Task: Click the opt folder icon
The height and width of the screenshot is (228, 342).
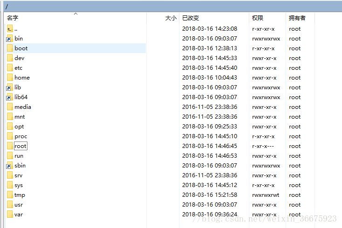Action: [x=10, y=127]
